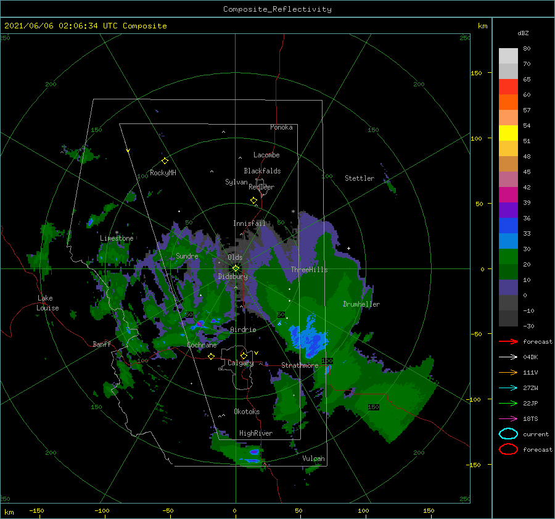Screen dimensions: 555x519
Task: Click the white 04DK arrow icon
Action: click(508, 357)
